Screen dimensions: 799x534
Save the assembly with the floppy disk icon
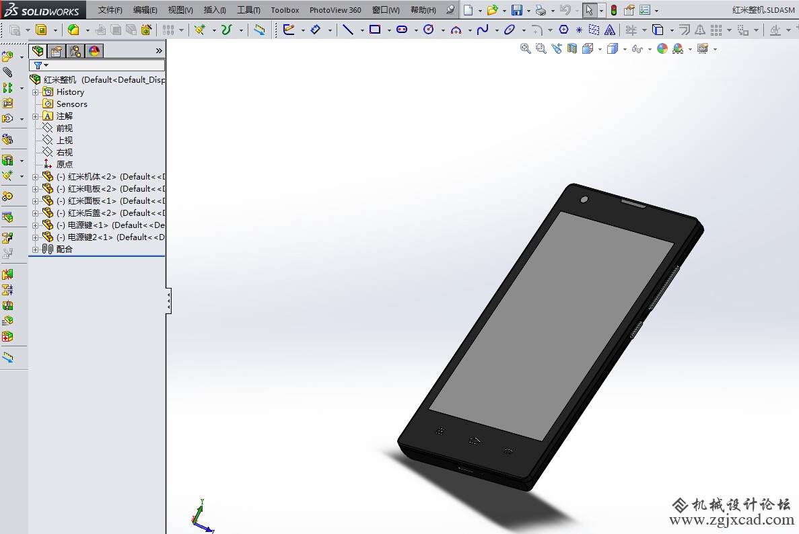coord(517,10)
